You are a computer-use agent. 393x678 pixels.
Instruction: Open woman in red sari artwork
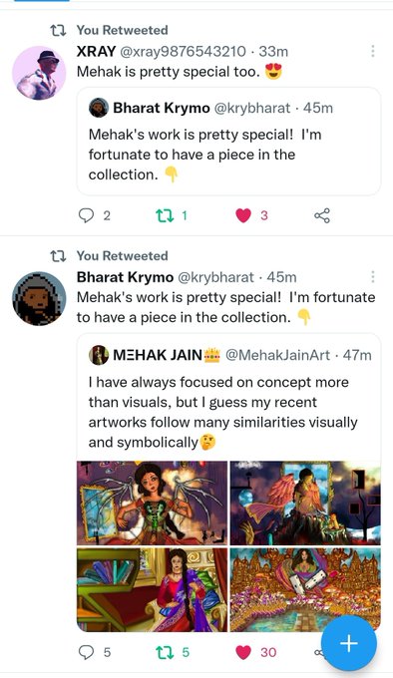pyautogui.click(x=153, y=590)
